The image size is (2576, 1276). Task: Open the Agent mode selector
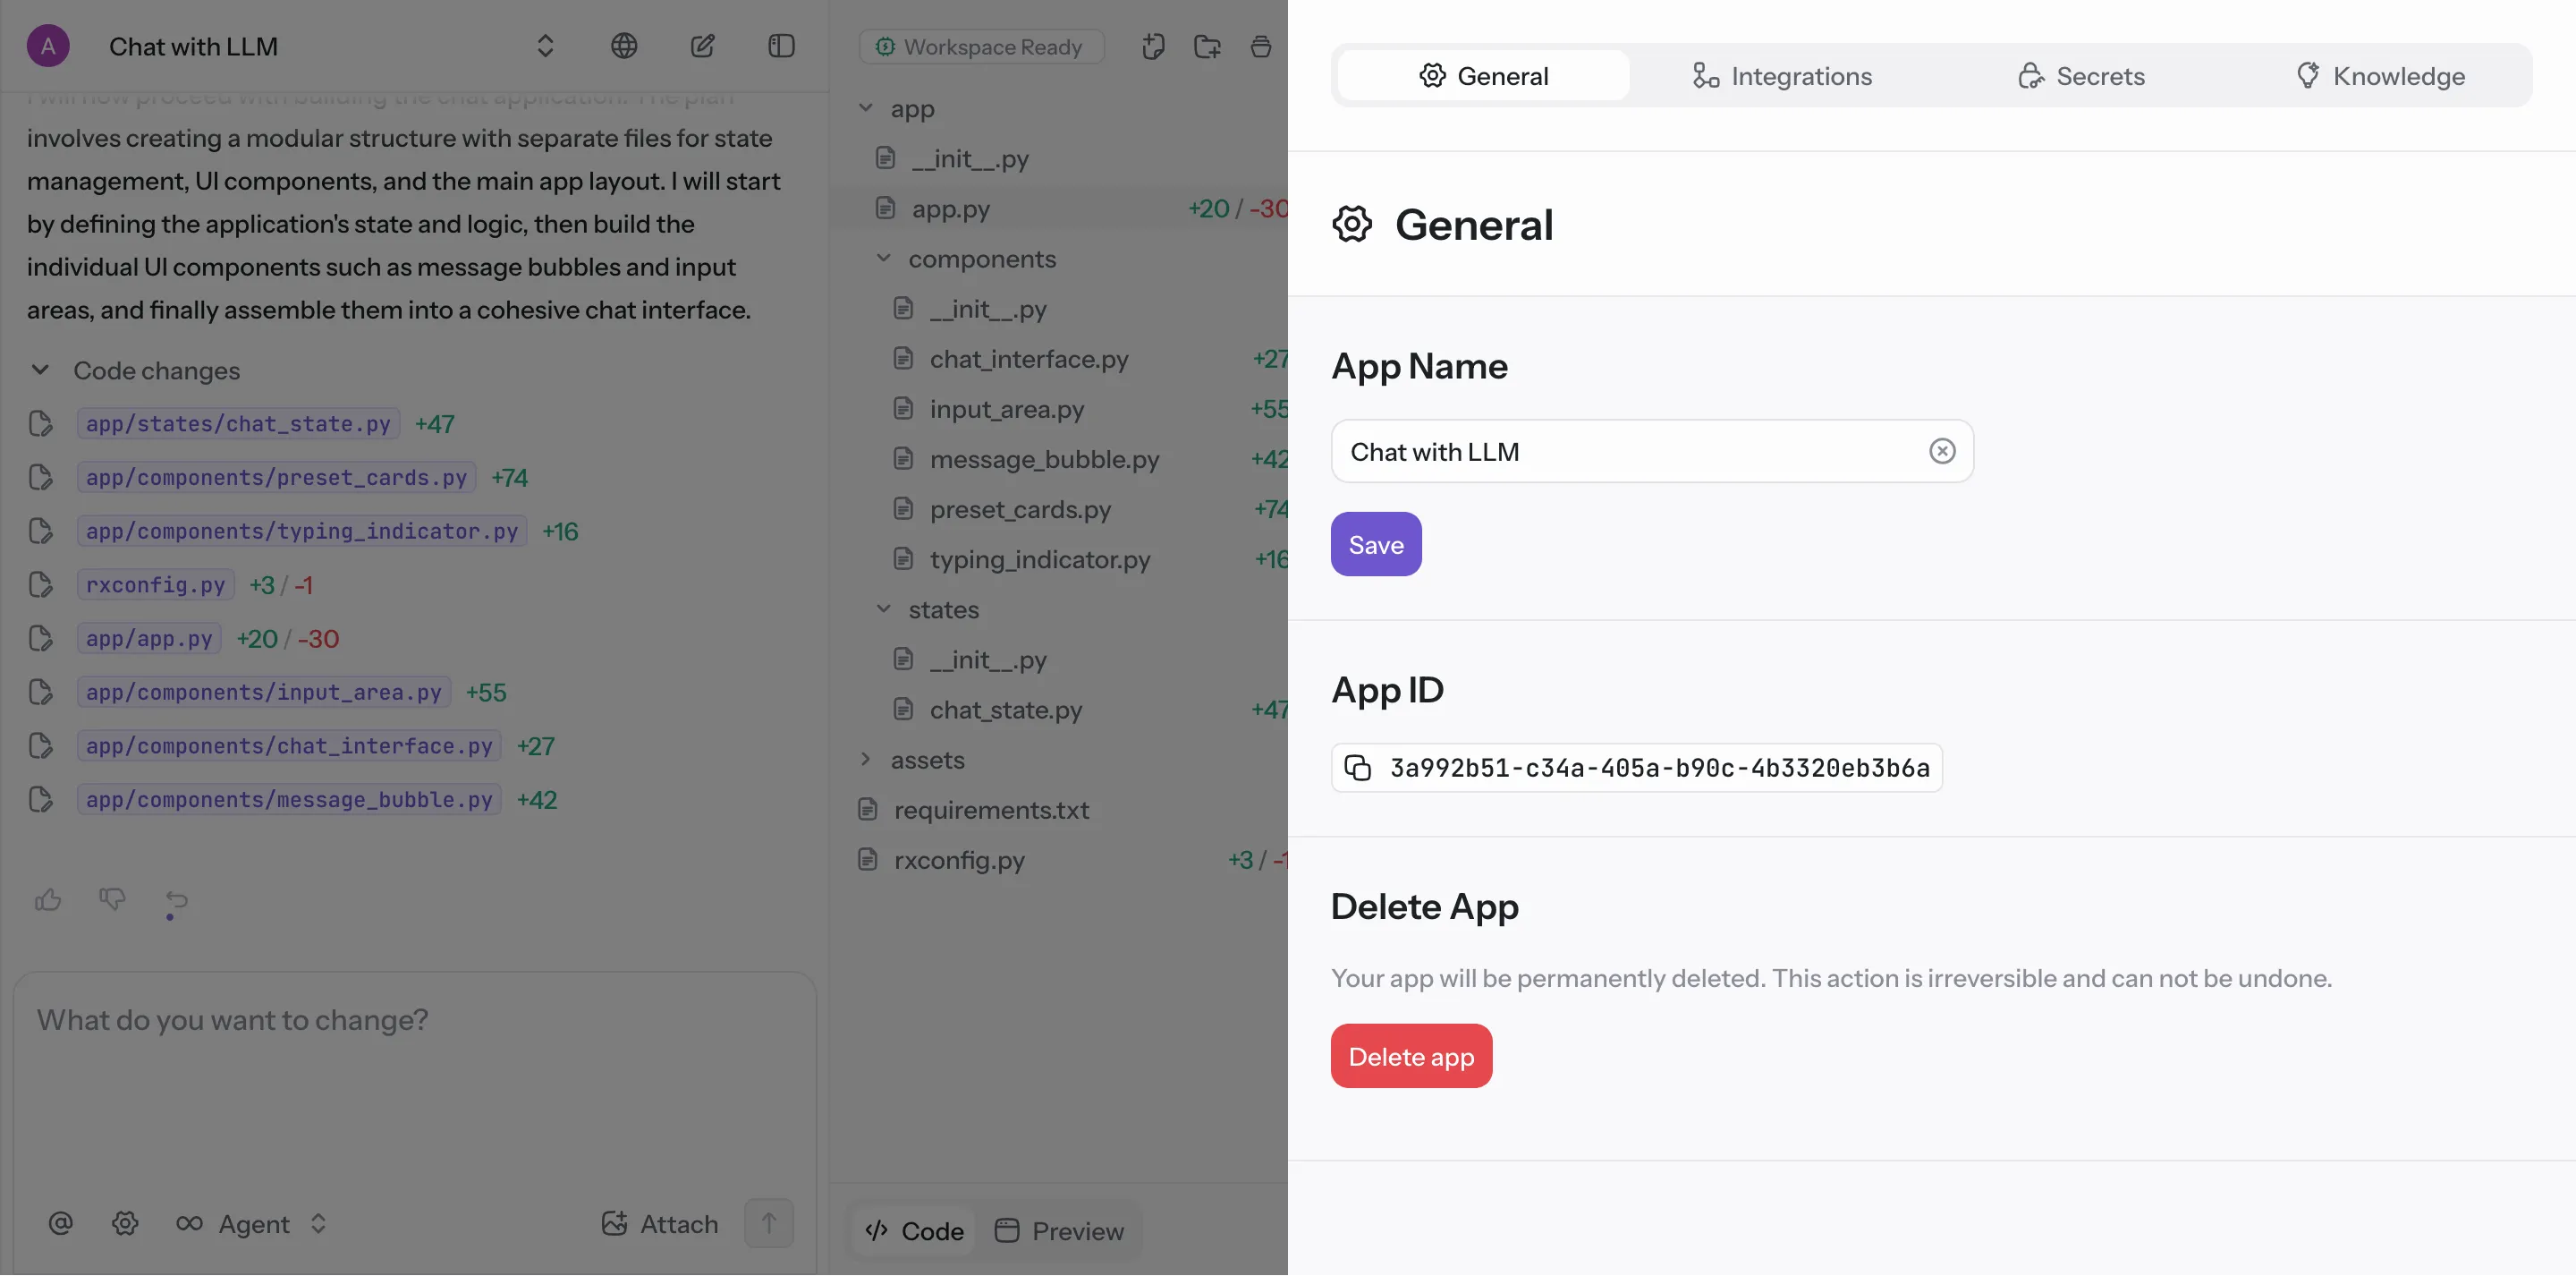pyautogui.click(x=252, y=1223)
